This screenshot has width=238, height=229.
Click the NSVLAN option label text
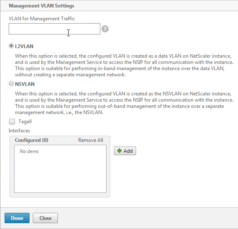coord(25,84)
